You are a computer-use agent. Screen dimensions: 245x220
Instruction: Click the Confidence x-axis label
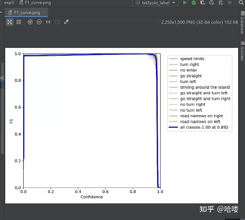92,197
